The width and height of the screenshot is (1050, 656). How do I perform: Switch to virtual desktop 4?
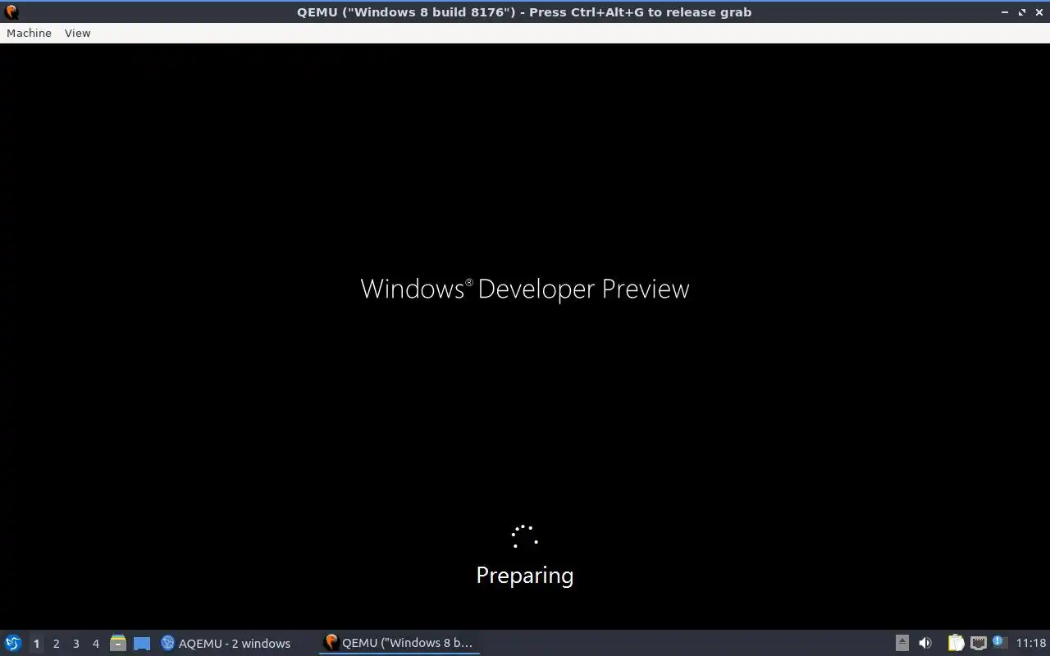point(95,644)
